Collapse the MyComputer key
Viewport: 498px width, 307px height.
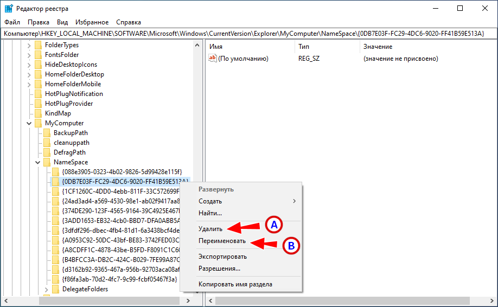coord(29,123)
